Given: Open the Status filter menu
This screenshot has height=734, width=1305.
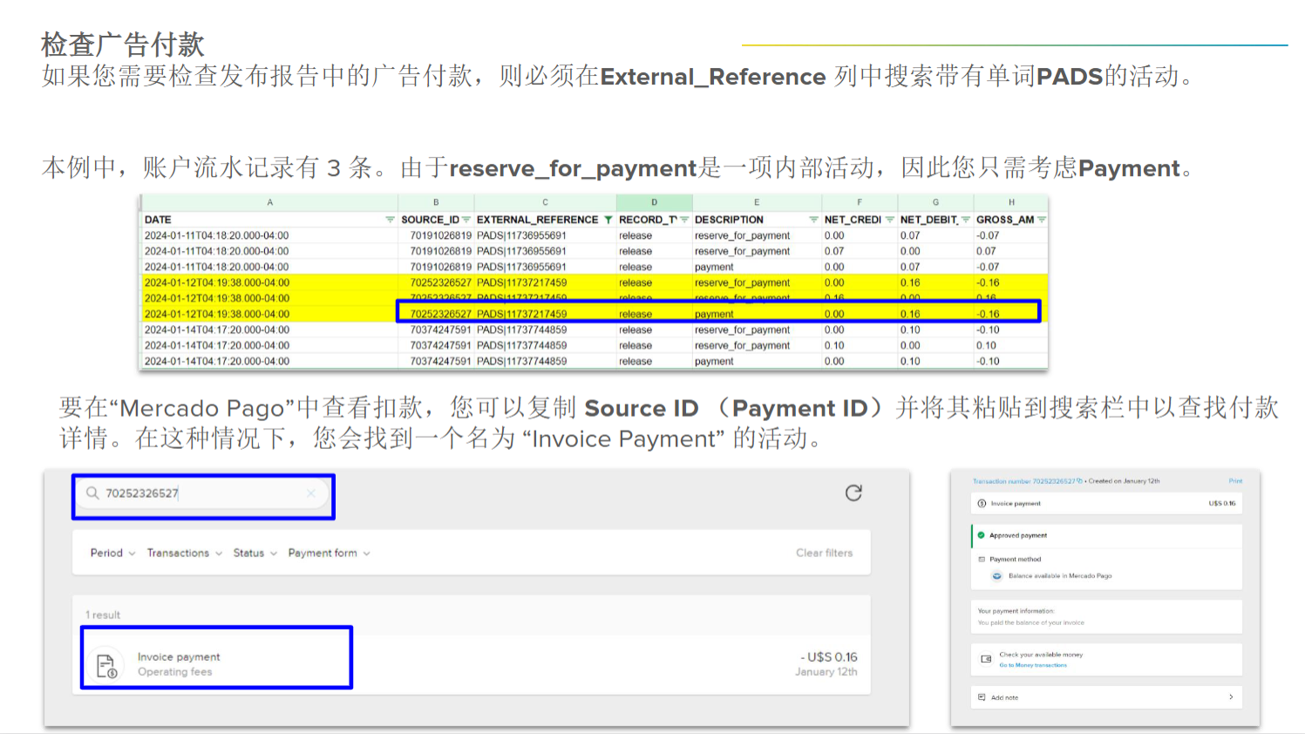Looking at the screenshot, I should tap(255, 553).
